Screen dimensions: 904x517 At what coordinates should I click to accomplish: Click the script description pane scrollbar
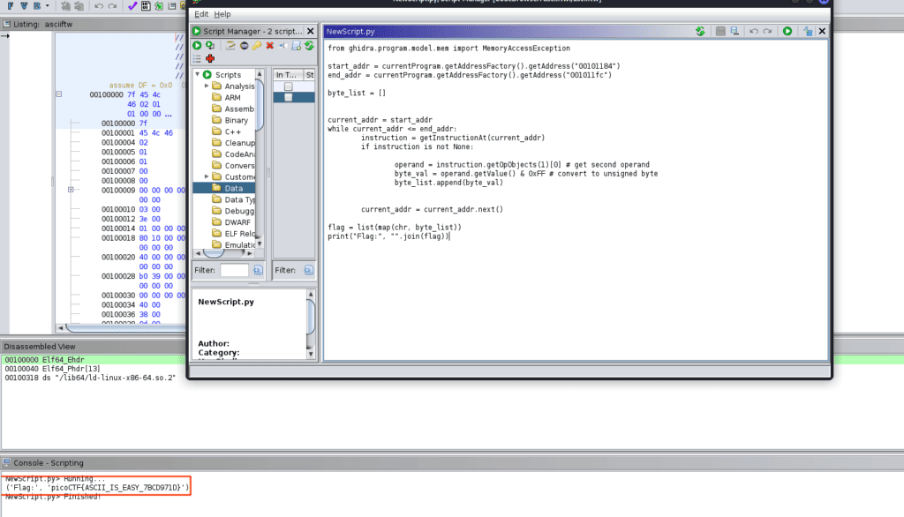311,324
